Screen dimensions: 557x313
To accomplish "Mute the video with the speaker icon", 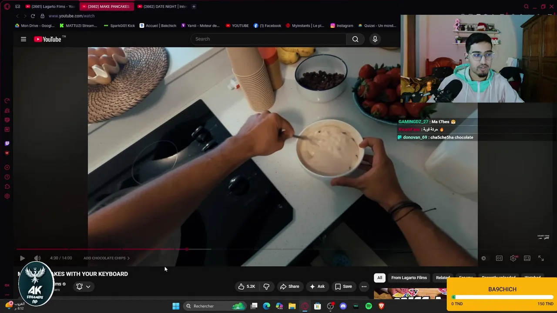I will click(37, 258).
